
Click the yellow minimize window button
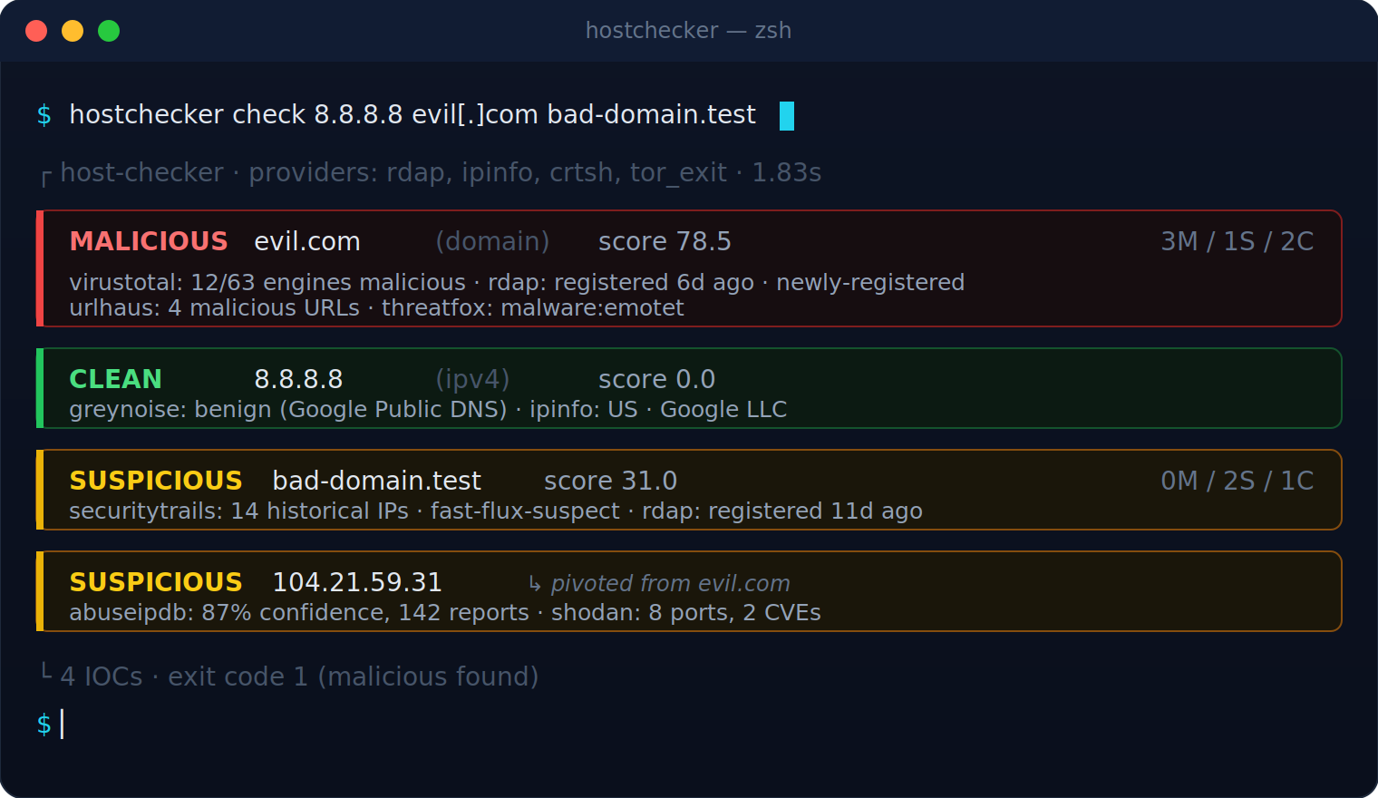[73, 31]
